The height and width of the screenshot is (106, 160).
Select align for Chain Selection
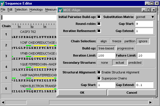(104, 41)
